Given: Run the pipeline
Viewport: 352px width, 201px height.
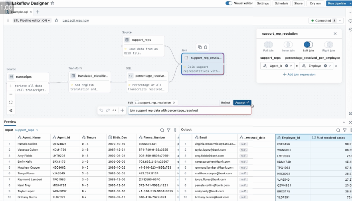Looking at the screenshot, I should (x=337, y=3).
